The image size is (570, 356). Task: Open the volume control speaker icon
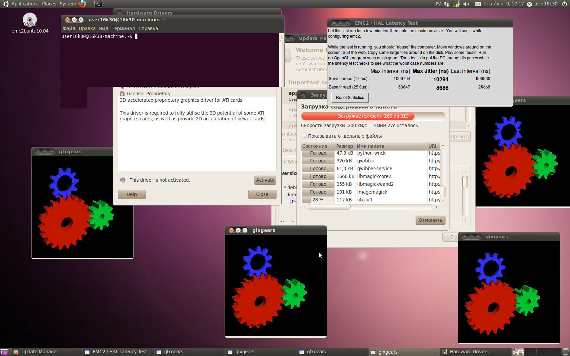coord(466,4)
